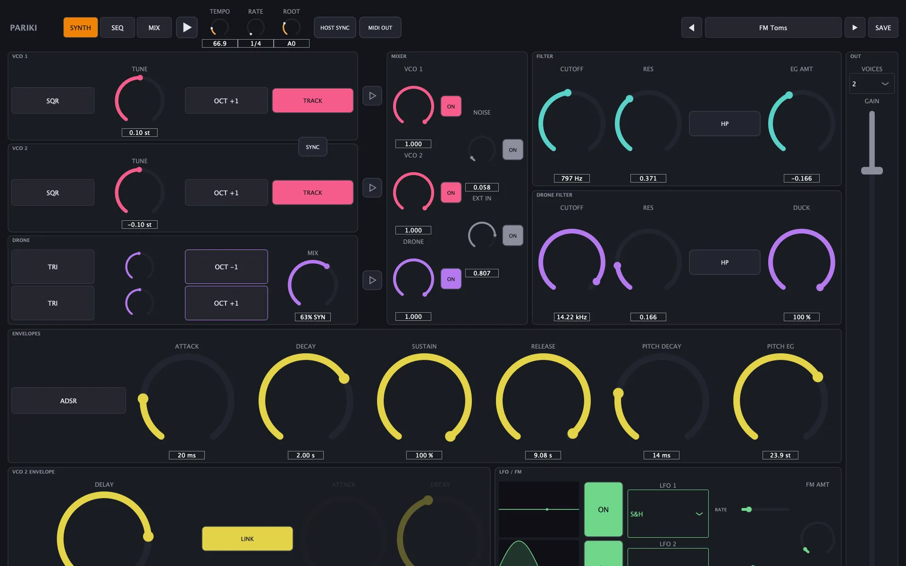906x566 pixels.
Task: Click the VCO 2 trigger play icon
Action: (x=372, y=188)
